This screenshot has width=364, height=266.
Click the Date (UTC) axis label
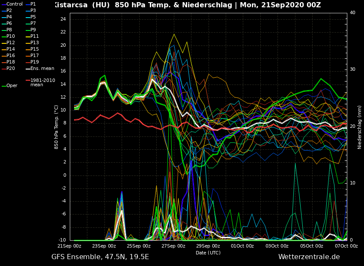pyautogui.click(x=208, y=253)
